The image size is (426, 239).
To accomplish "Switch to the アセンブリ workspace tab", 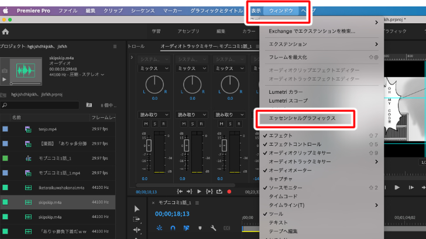I will (188, 31).
